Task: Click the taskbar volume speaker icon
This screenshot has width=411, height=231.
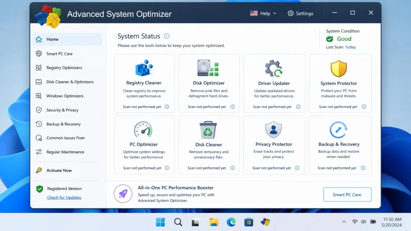Action: pyautogui.click(x=364, y=222)
